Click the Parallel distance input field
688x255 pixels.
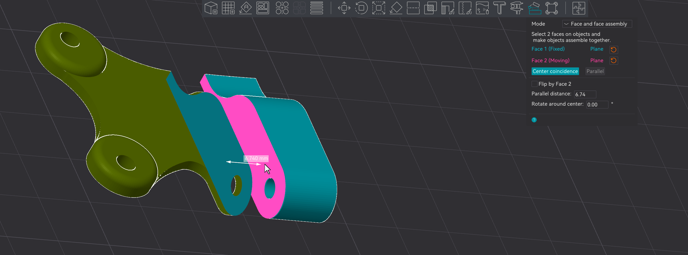coord(585,94)
